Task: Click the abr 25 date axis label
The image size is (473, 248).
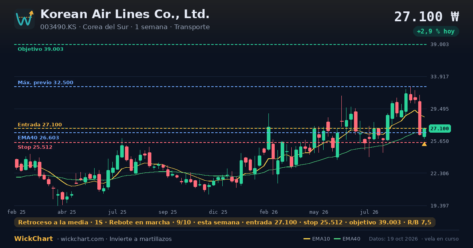Action: click(67, 212)
